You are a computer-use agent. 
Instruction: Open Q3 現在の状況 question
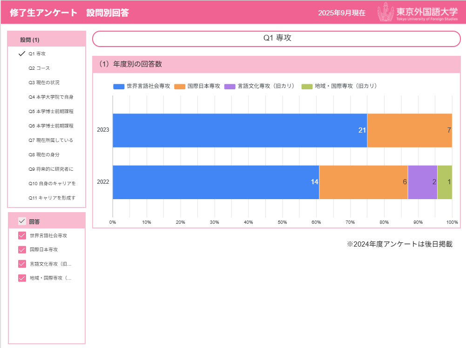tap(44, 82)
